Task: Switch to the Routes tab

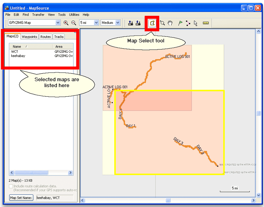Action: (45, 36)
